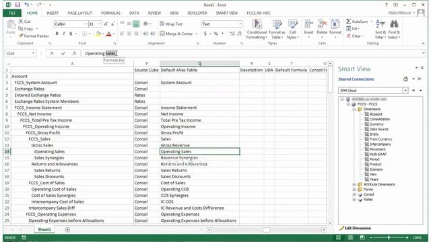431x242 pixels.
Task: Apply the red font color
Action: (108, 34)
